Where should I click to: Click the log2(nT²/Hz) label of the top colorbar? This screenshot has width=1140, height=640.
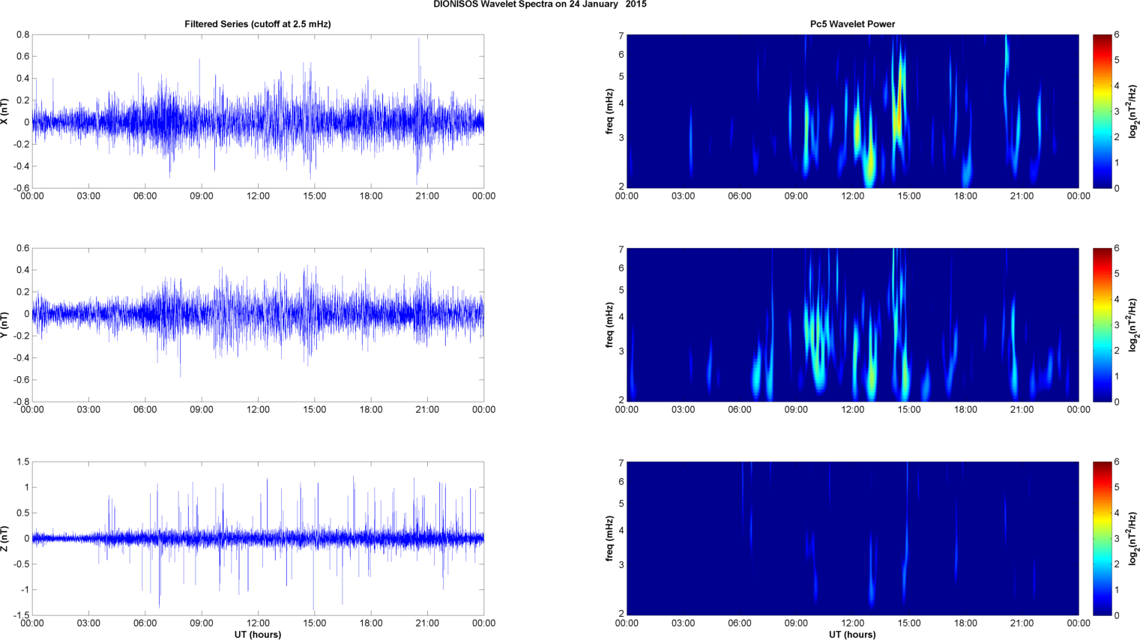click(1134, 111)
